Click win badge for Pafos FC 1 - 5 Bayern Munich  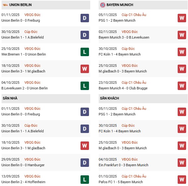(x=182, y=179)
